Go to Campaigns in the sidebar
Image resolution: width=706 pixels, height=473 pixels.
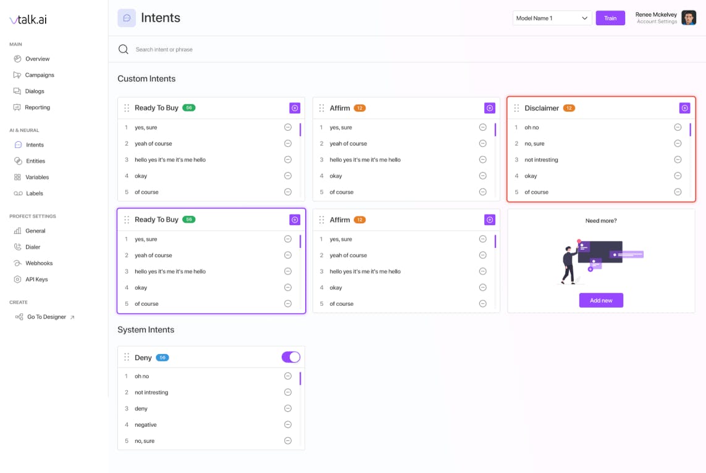[x=40, y=75]
